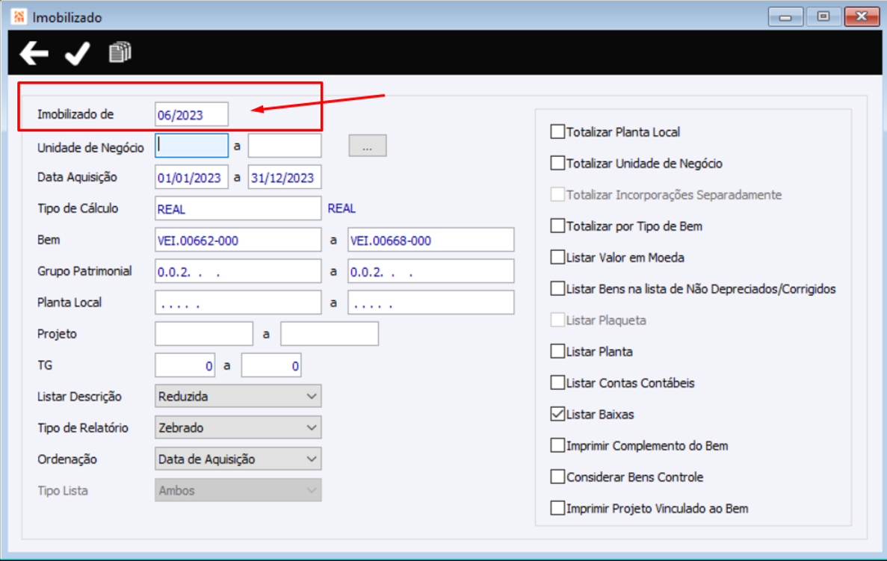Click the first Unidade de Negócio field

[x=192, y=146]
